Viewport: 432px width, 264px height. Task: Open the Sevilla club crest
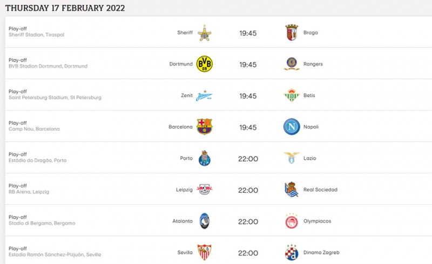point(204,252)
